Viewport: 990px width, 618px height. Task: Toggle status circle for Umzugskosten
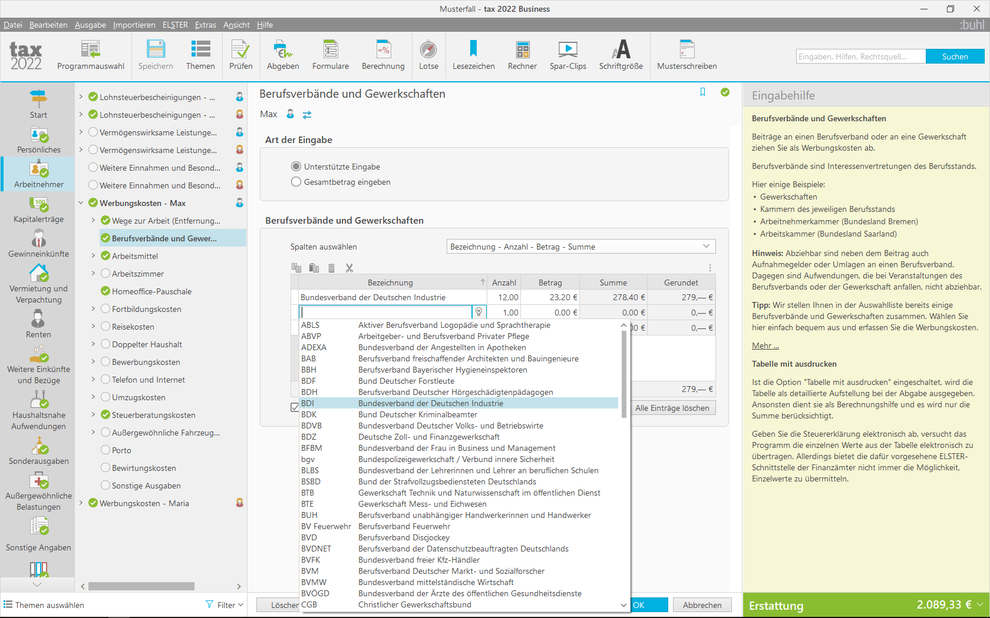105,397
